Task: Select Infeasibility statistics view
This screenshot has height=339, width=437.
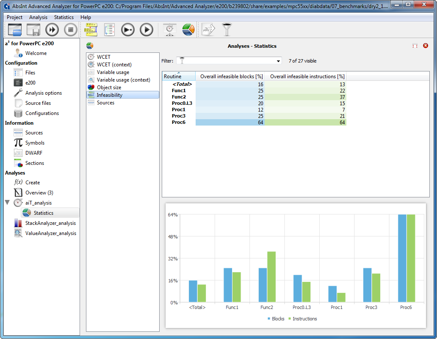Action: coord(123,95)
